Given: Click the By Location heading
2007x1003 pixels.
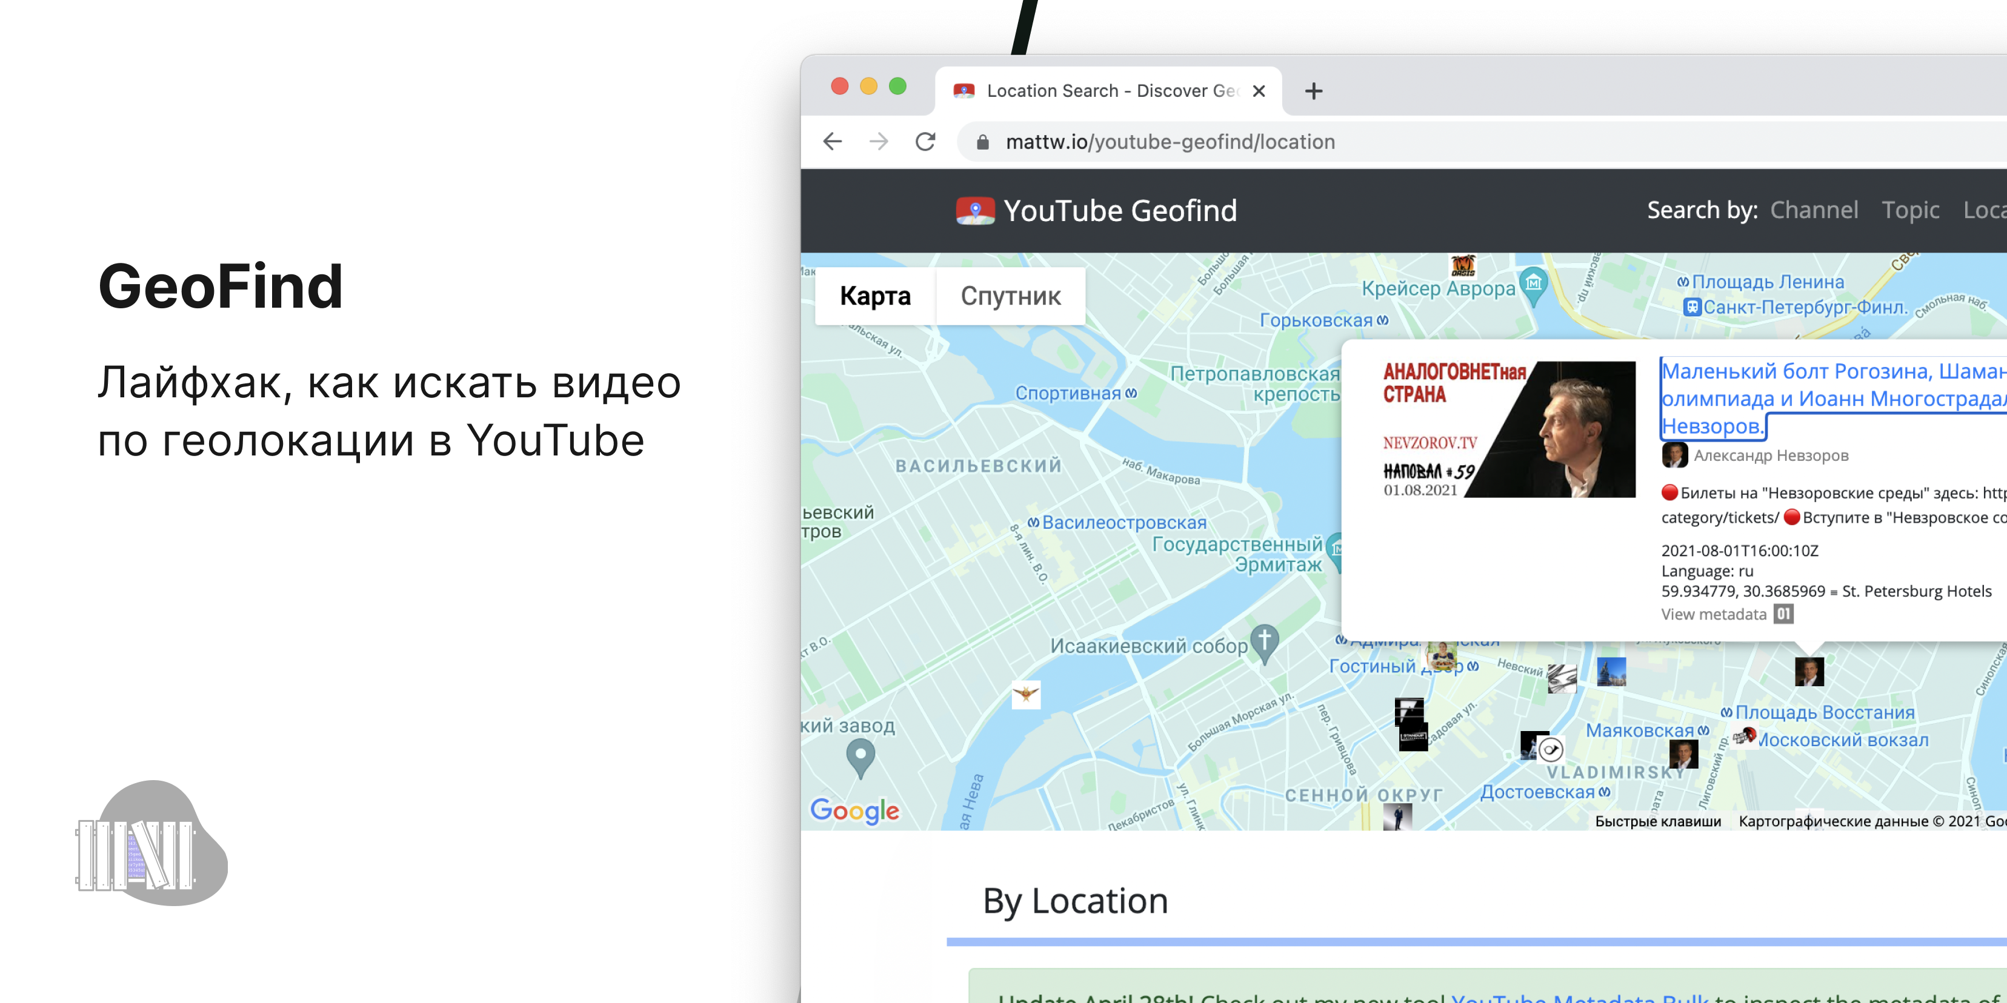Looking at the screenshot, I should point(1075,901).
